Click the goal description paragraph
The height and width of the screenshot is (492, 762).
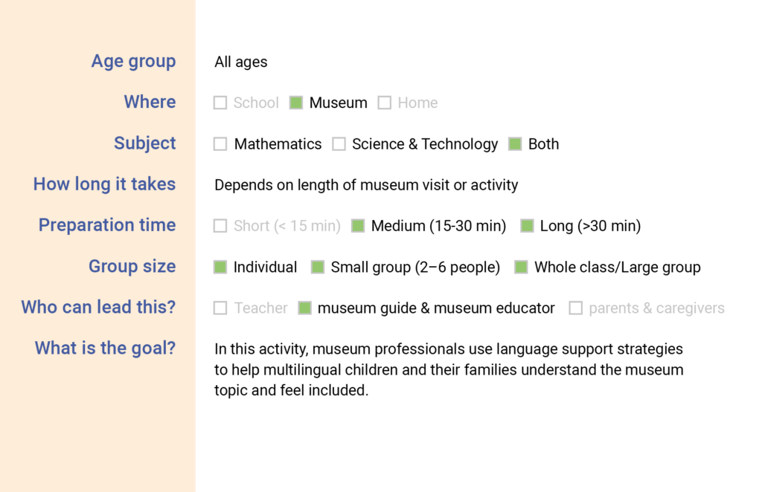(x=449, y=369)
